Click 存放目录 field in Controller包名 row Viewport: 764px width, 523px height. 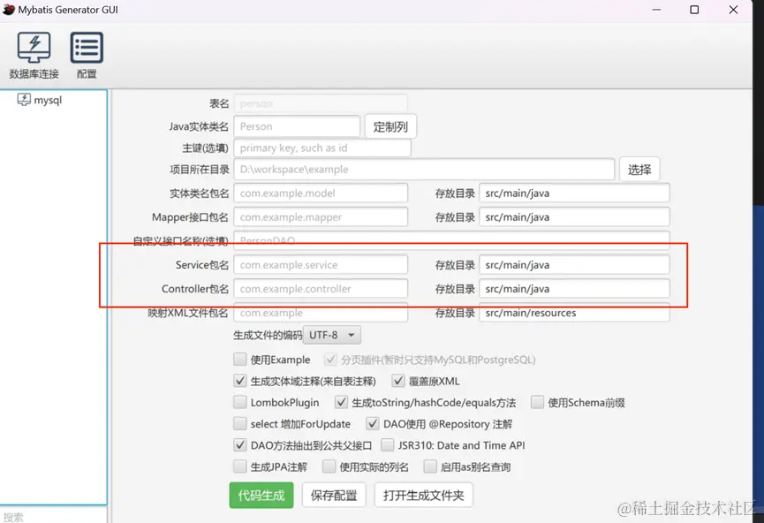point(574,289)
